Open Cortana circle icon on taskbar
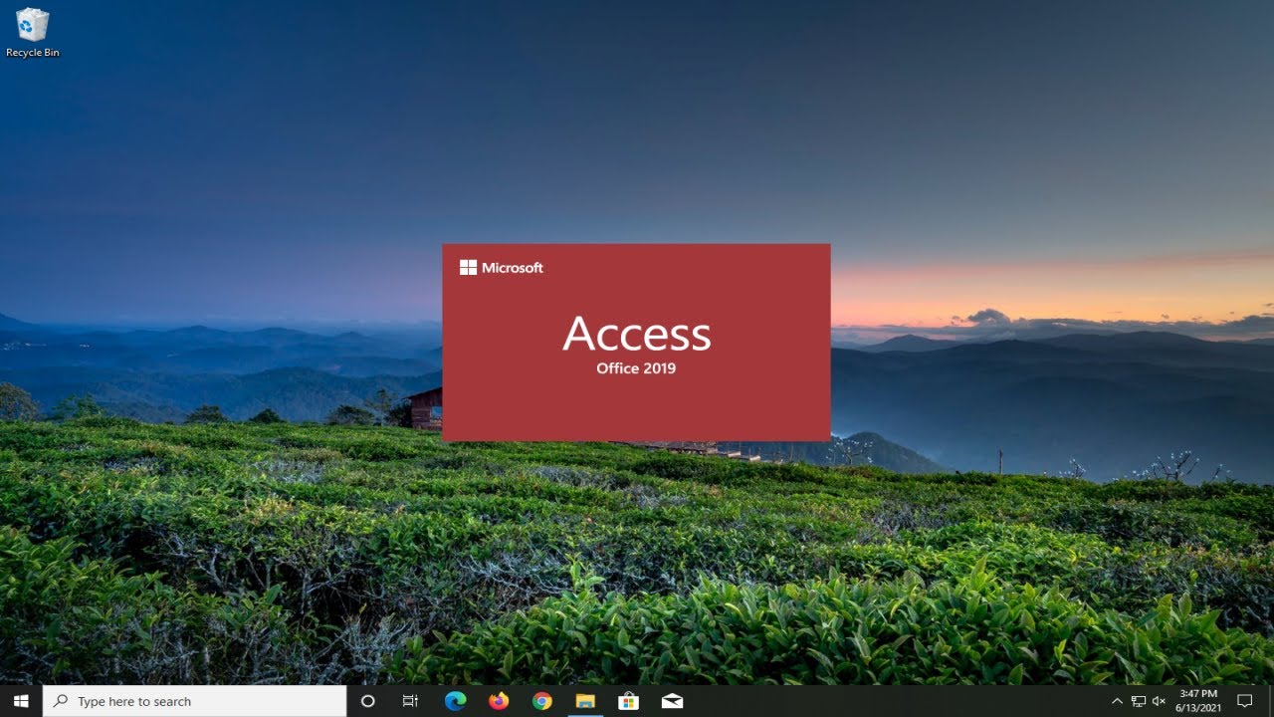1274x717 pixels. coord(367,701)
